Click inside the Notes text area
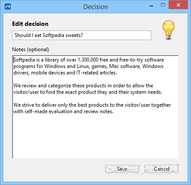The height and width of the screenshot is (185, 191). tap(95, 107)
